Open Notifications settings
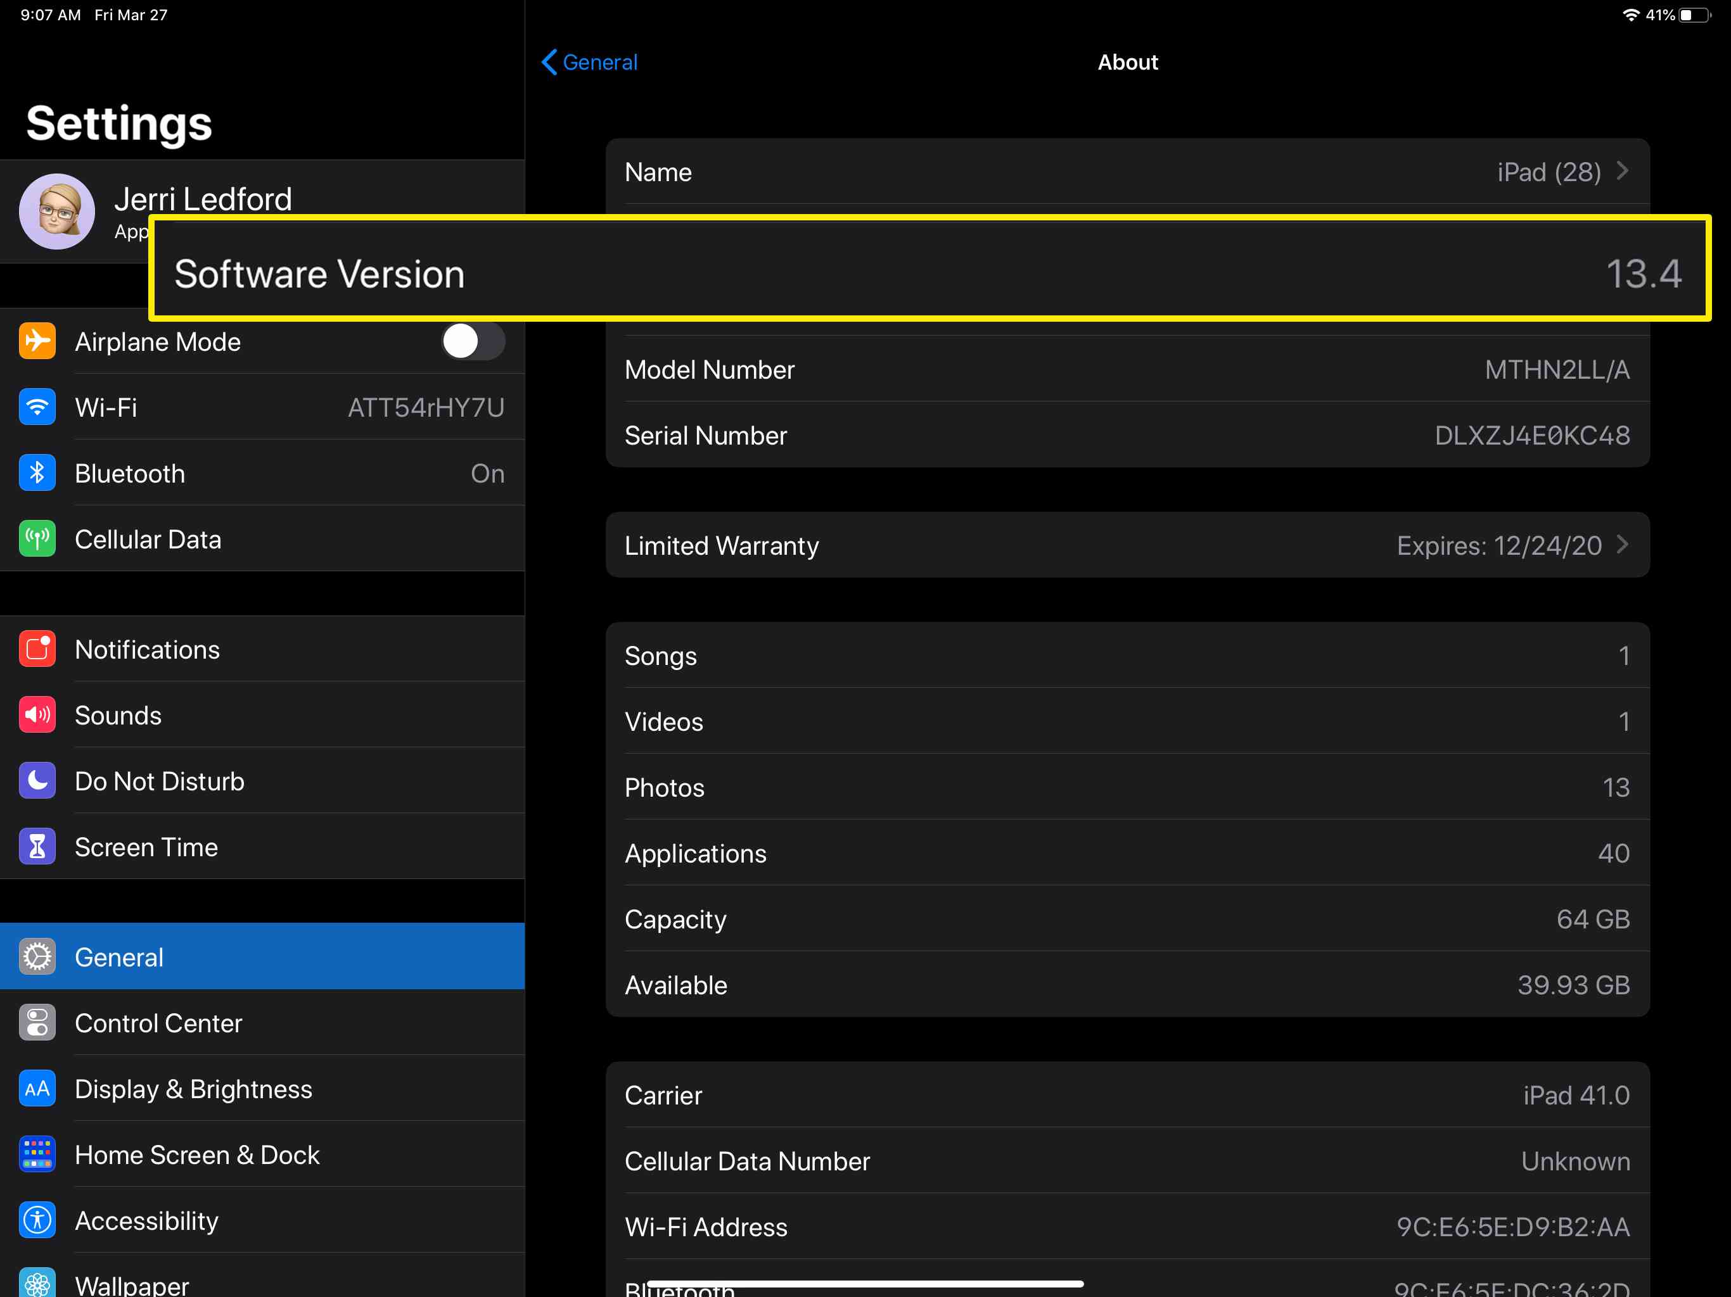Image resolution: width=1731 pixels, height=1297 pixels. (262, 648)
